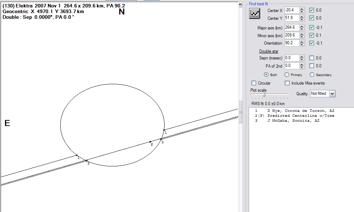The height and width of the screenshot is (212, 354).
Task: Click the Double star label
Action: coord(269,51)
